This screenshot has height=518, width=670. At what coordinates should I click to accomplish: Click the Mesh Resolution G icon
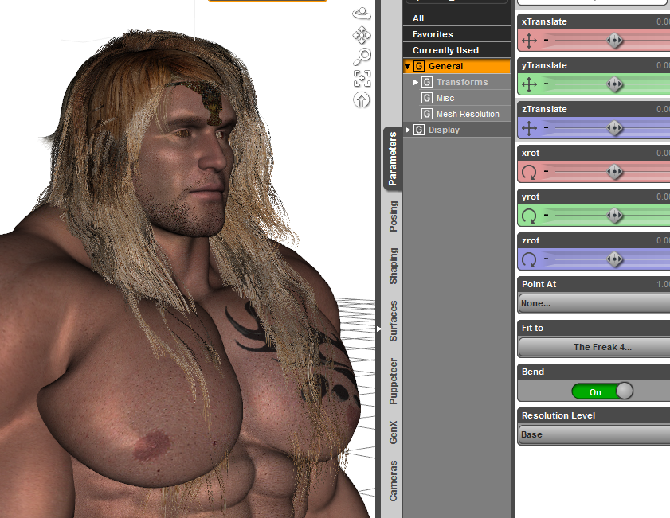tap(427, 114)
